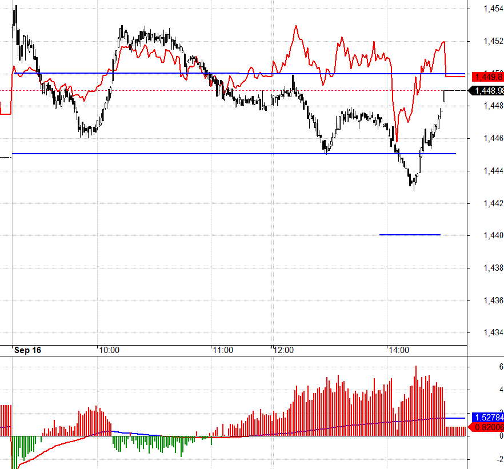The image size is (504, 469).
Task: Click the tallest red histogram bar after 14:00
Action: (415, 401)
